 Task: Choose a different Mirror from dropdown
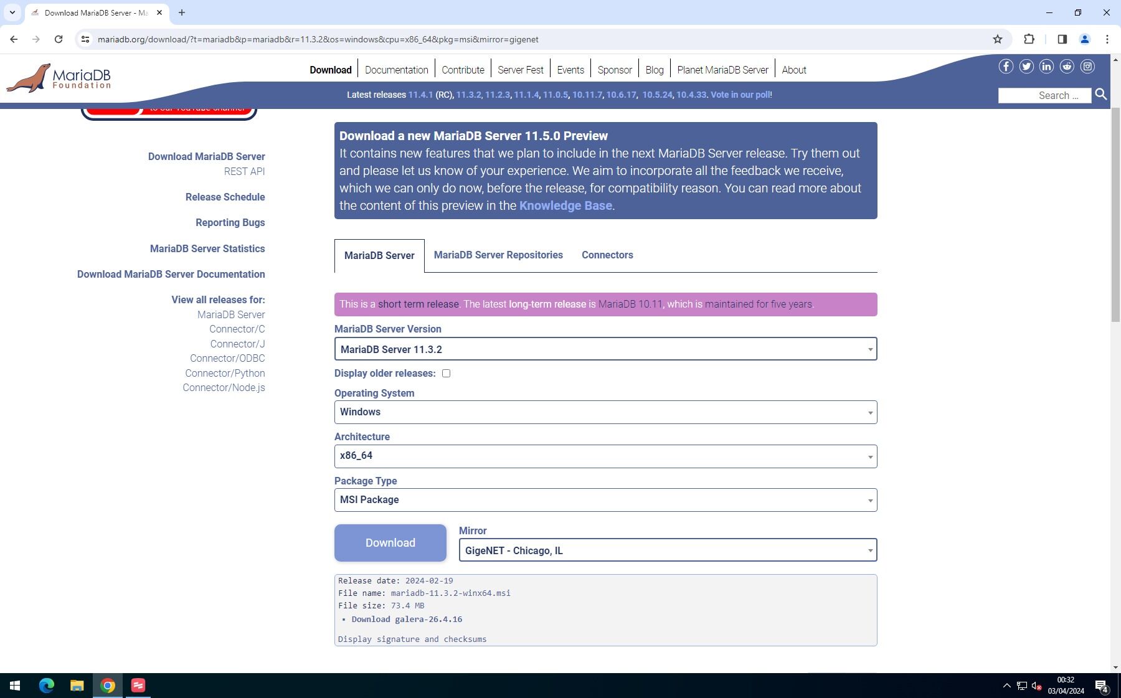[668, 550]
